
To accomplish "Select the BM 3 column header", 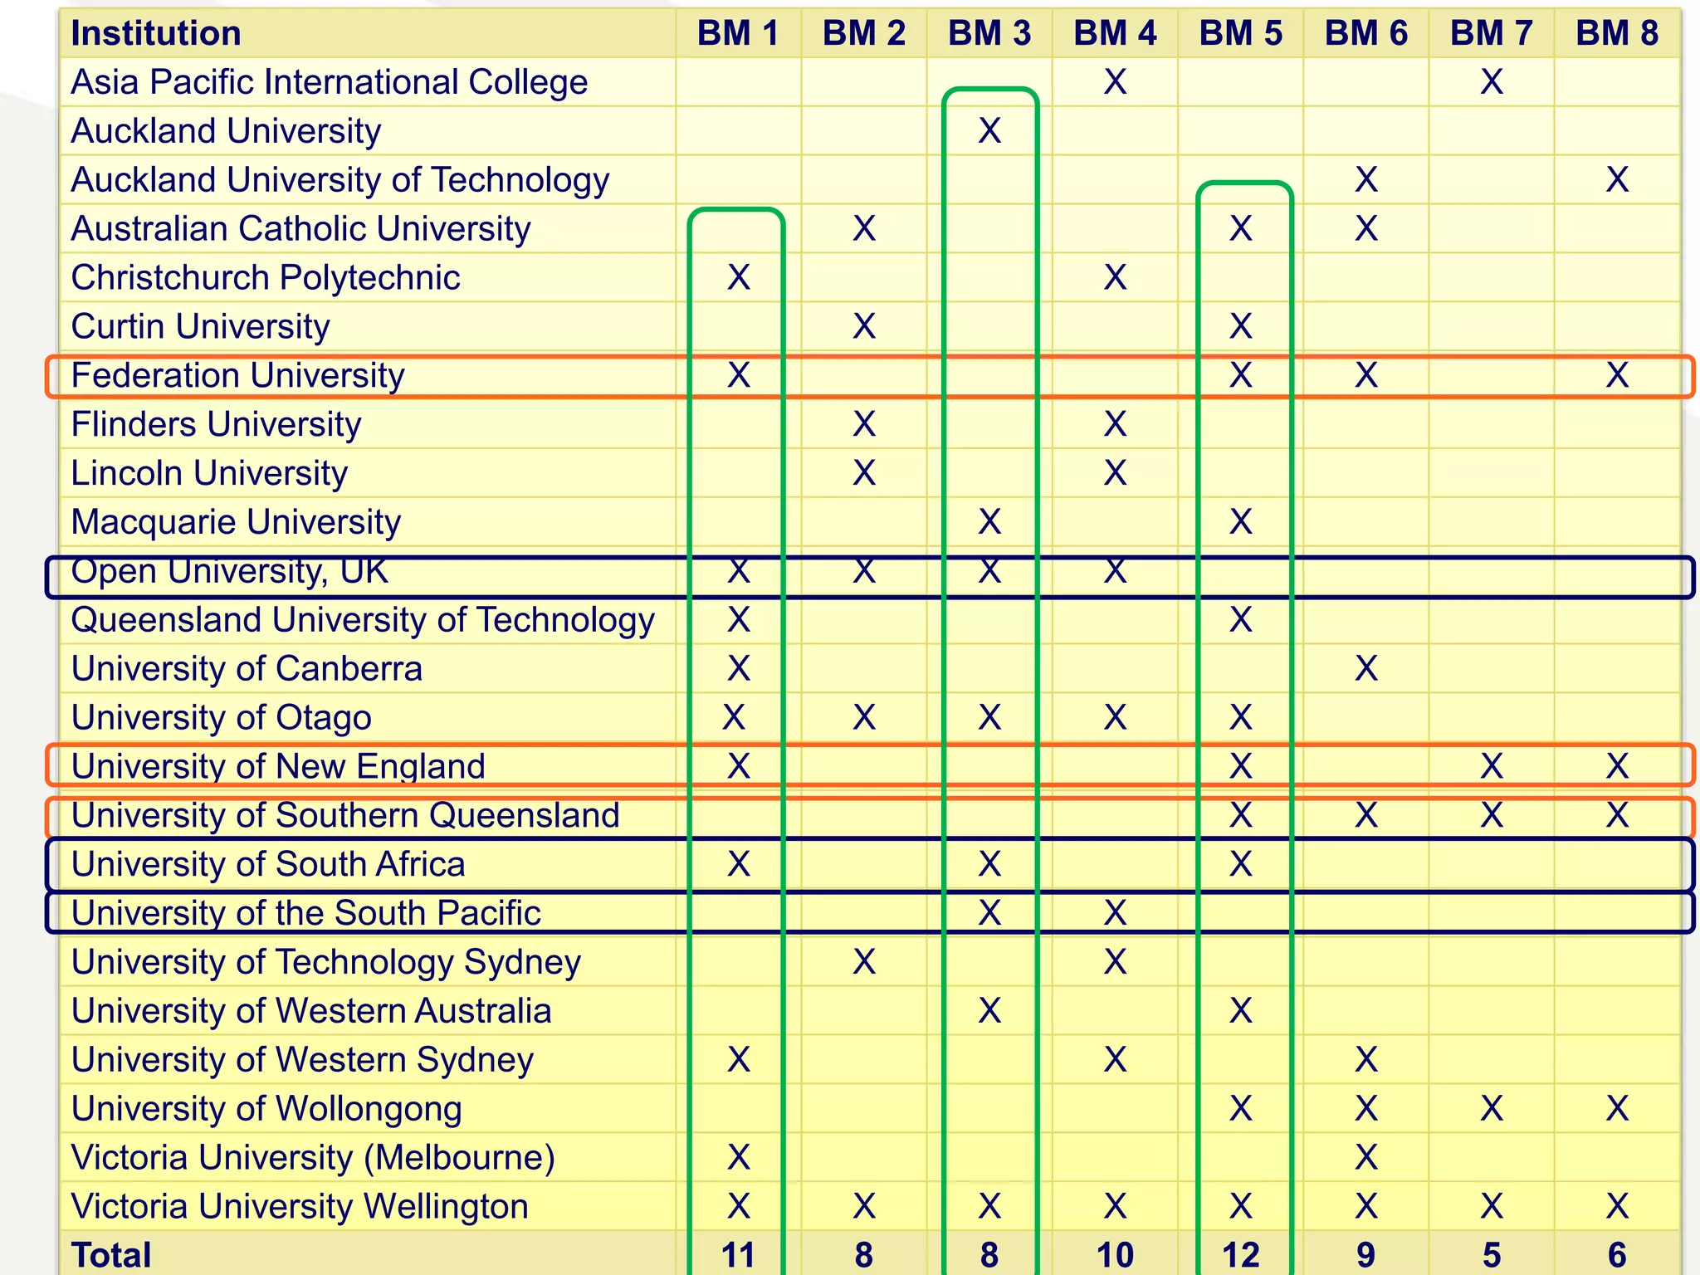I will point(989,33).
